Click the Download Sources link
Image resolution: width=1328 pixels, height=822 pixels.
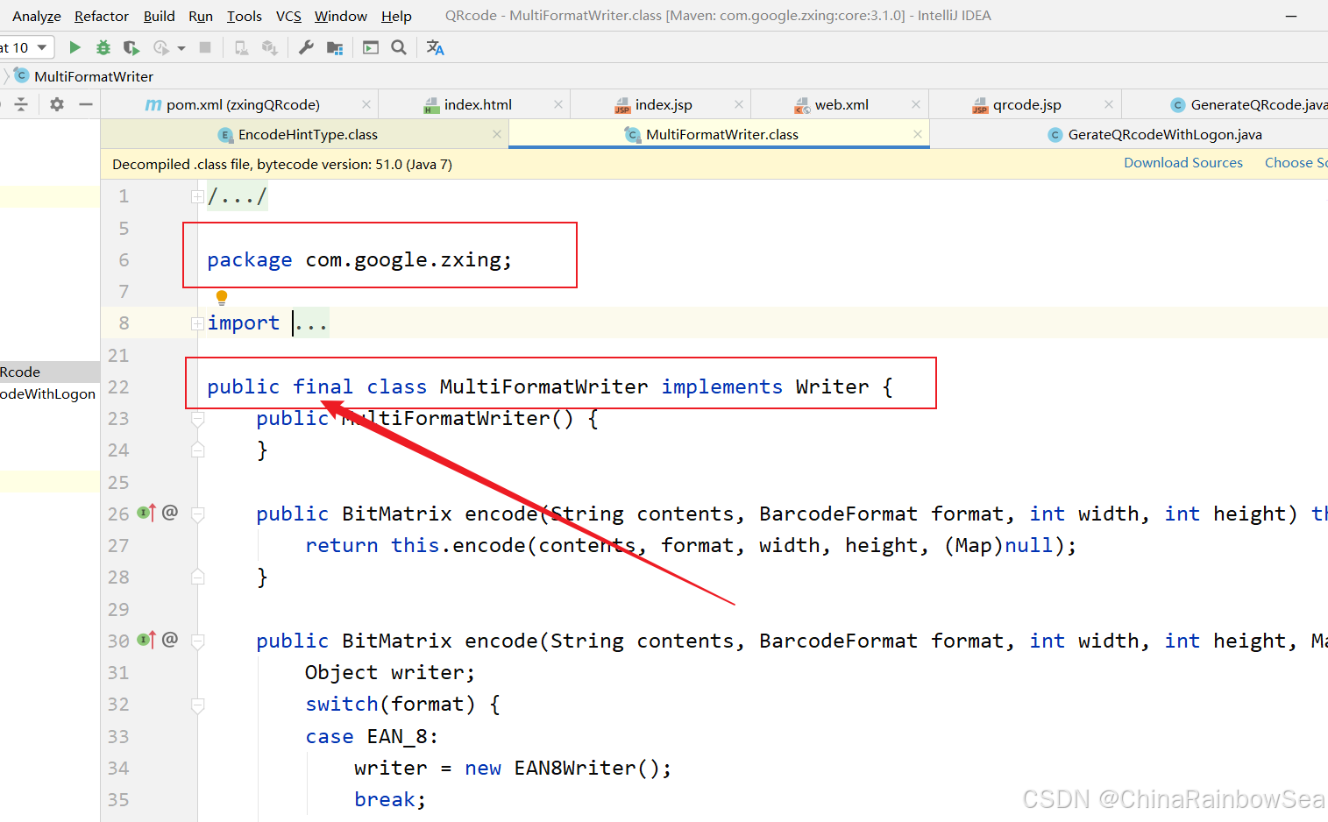(1182, 163)
